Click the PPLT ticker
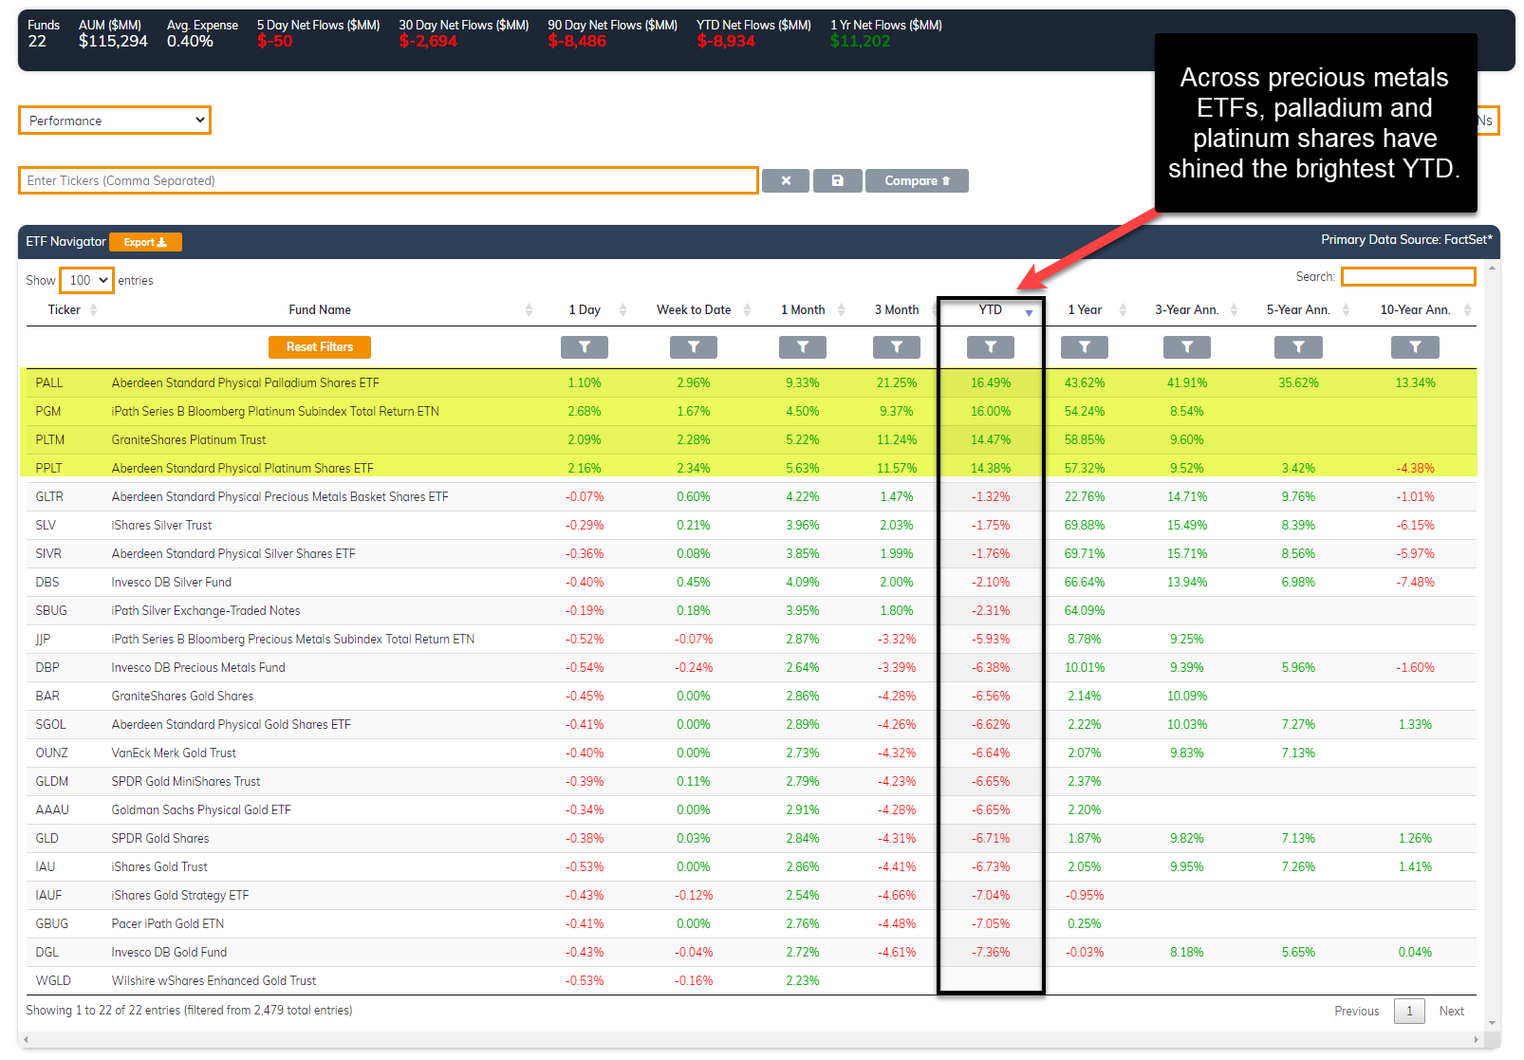The width and height of the screenshot is (1524, 1060). point(49,469)
